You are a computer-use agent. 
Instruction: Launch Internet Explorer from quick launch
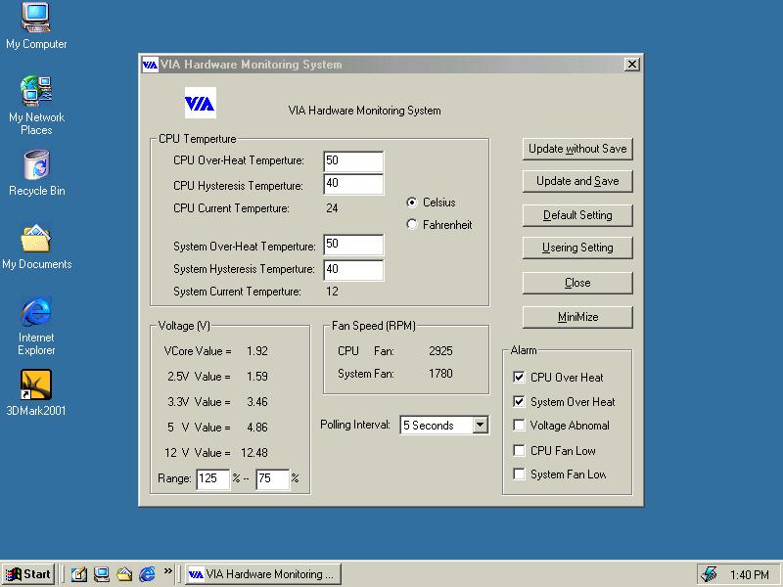tap(147, 574)
